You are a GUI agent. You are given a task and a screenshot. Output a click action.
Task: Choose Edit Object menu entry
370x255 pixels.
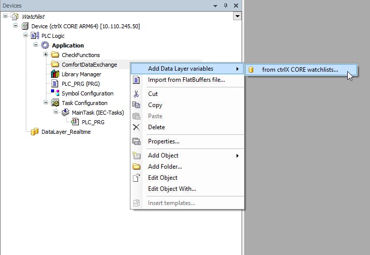(187, 178)
